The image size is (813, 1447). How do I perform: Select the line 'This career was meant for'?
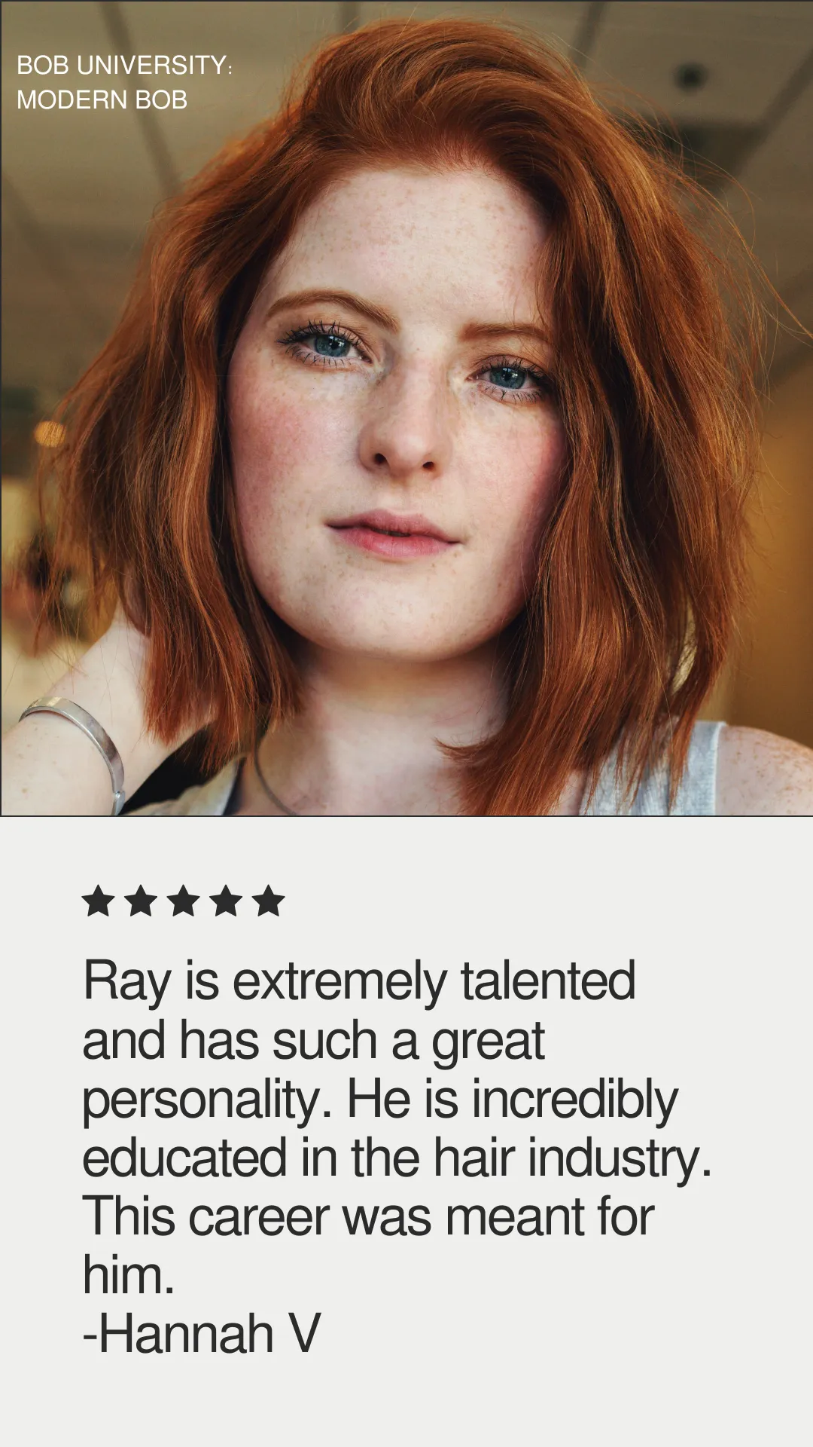pyautogui.click(x=368, y=1216)
